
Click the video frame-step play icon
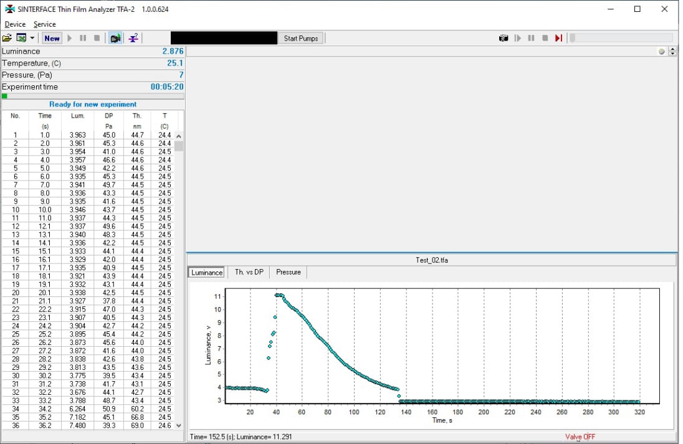(x=517, y=39)
